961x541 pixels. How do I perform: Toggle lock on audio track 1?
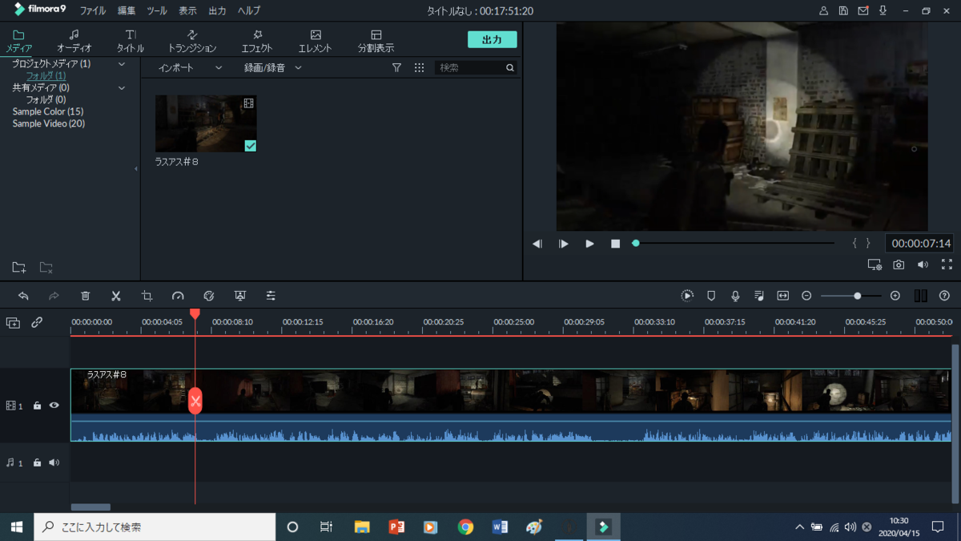tap(37, 462)
